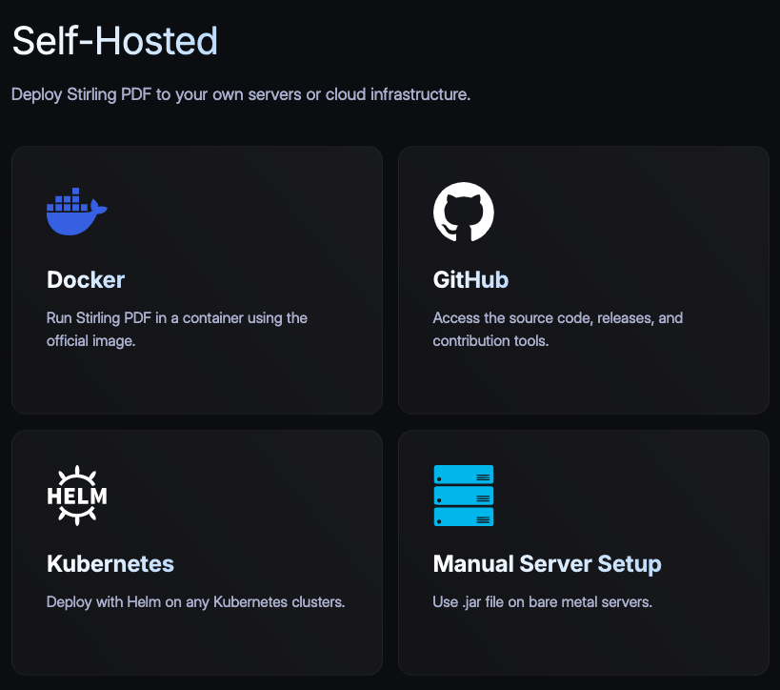The width and height of the screenshot is (780, 690).
Task: Click the blue Docker whale icon
Action: 76,212
